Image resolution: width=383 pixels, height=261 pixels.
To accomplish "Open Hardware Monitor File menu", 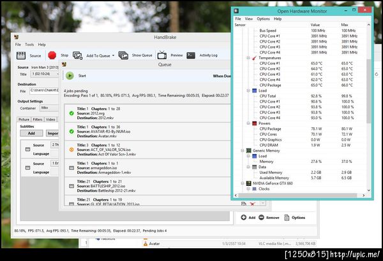I will point(238,18).
